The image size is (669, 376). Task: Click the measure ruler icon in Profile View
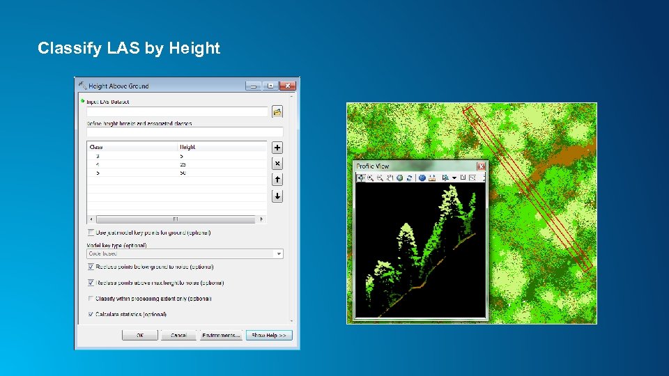pos(432,178)
